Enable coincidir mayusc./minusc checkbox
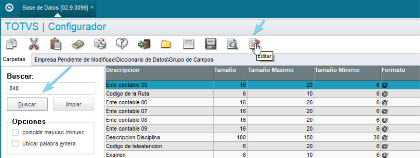Screen dimensions: 420x158 15,132
